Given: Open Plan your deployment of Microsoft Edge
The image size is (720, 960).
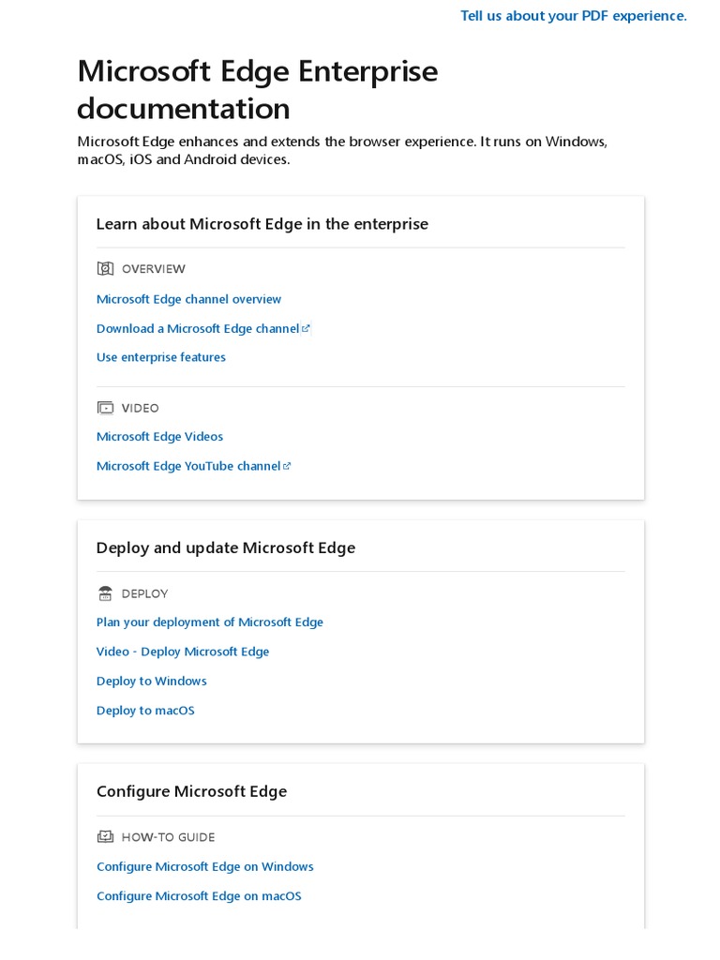Looking at the screenshot, I should (209, 622).
